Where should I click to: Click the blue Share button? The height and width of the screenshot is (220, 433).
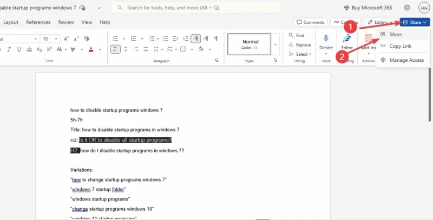click(415, 22)
